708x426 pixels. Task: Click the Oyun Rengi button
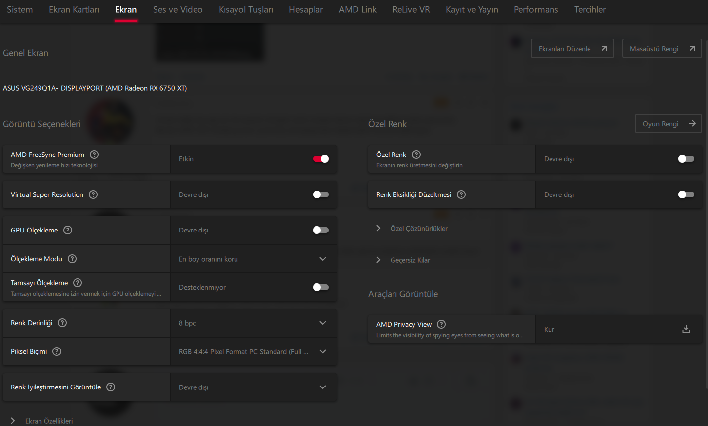668,123
